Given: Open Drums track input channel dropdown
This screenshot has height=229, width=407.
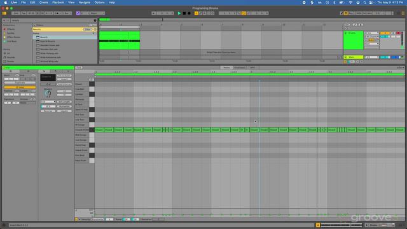Looking at the screenshot, I should click(371, 37).
